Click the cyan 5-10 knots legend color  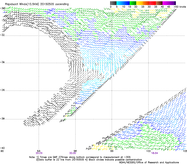[120, 3]
